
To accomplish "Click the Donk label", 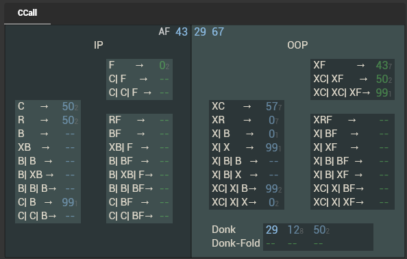I will [223, 230].
